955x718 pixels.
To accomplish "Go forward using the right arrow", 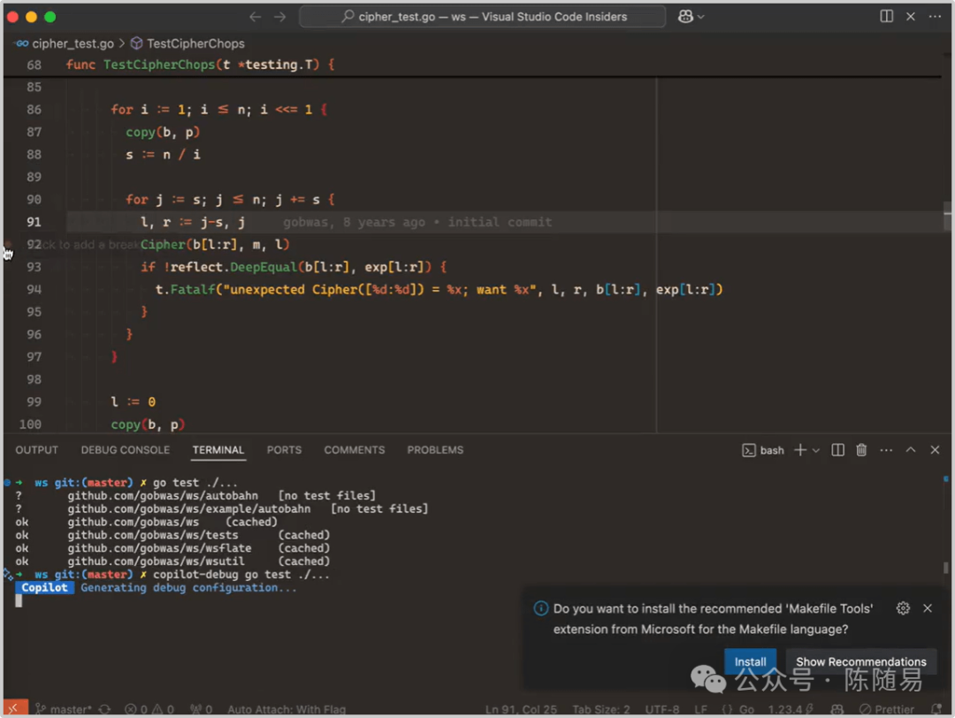I will (x=279, y=17).
